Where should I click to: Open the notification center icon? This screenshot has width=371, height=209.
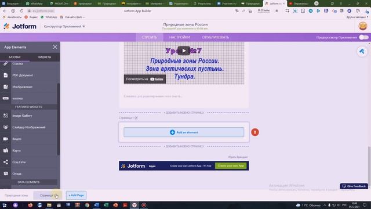click(x=365, y=205)
